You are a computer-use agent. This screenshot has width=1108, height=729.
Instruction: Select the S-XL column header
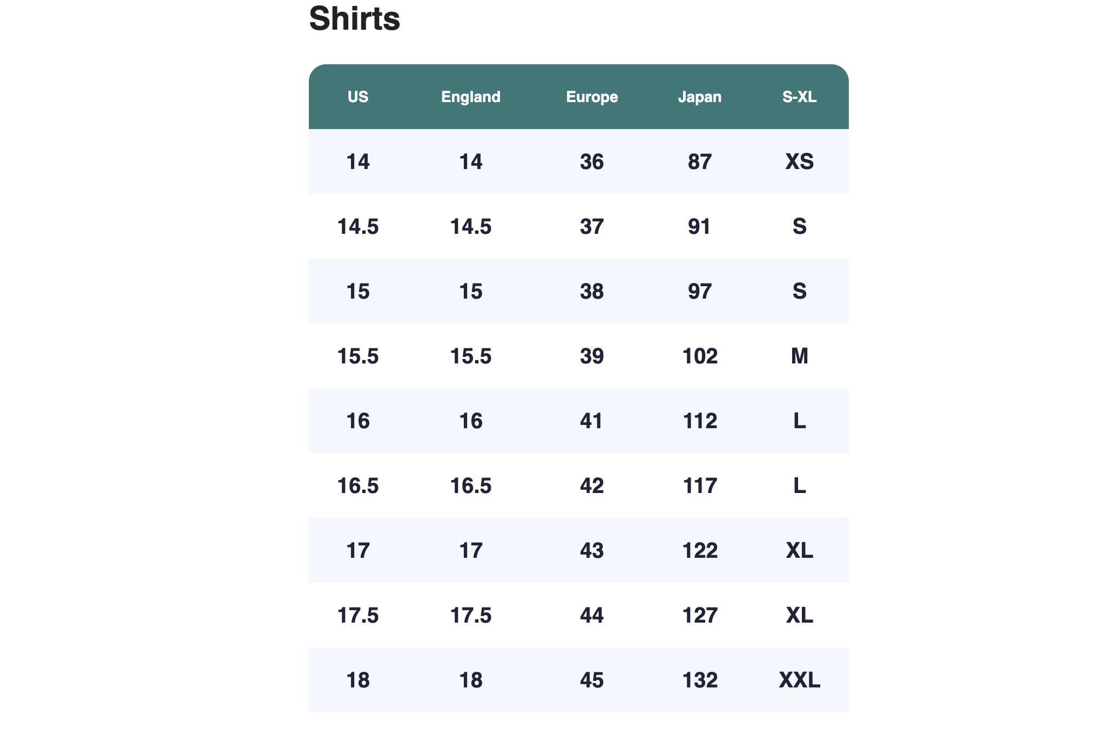[800, 97]
